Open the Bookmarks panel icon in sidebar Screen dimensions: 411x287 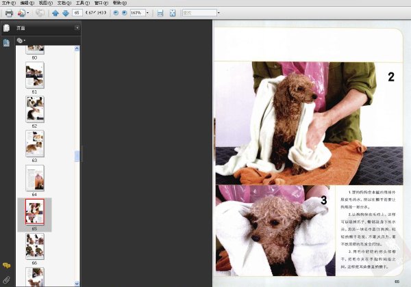(x=6, y=42)
